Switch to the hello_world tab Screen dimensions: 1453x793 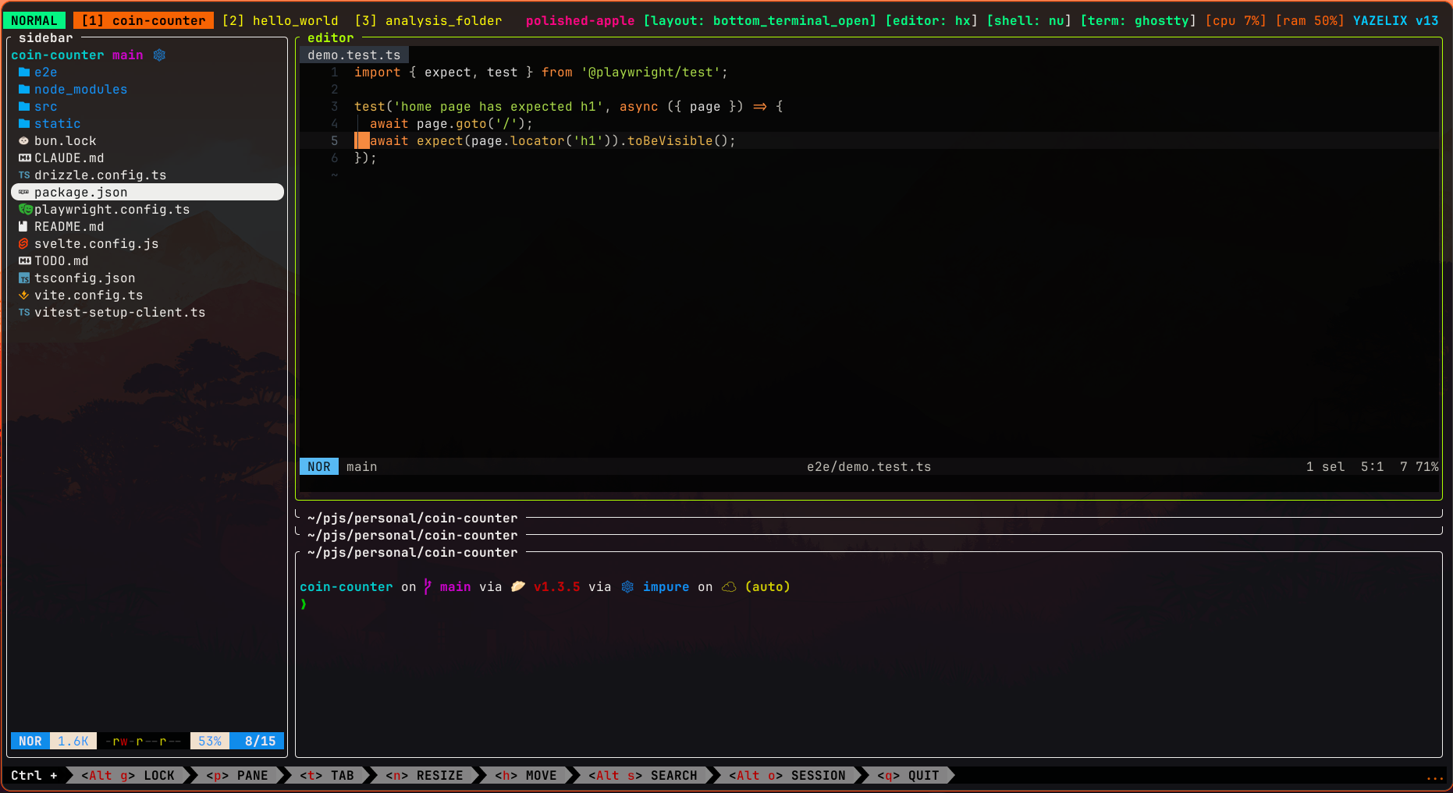[x=280, y=21]
